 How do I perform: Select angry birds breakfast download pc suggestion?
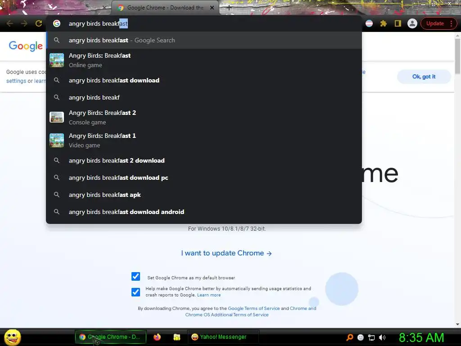pyautogui.click(x=204, y=178)
